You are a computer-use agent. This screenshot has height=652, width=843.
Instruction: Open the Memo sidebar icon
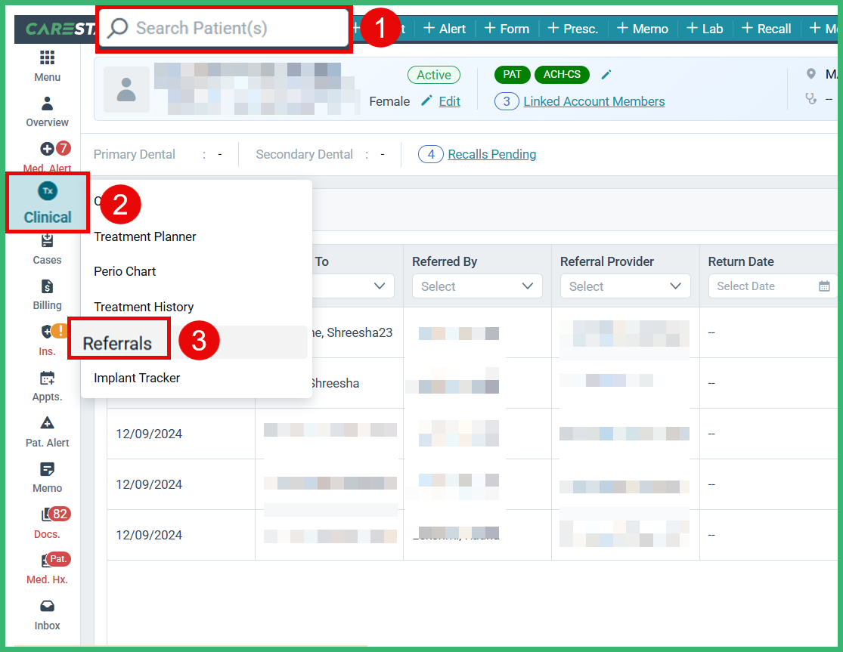tap(48, 469)
